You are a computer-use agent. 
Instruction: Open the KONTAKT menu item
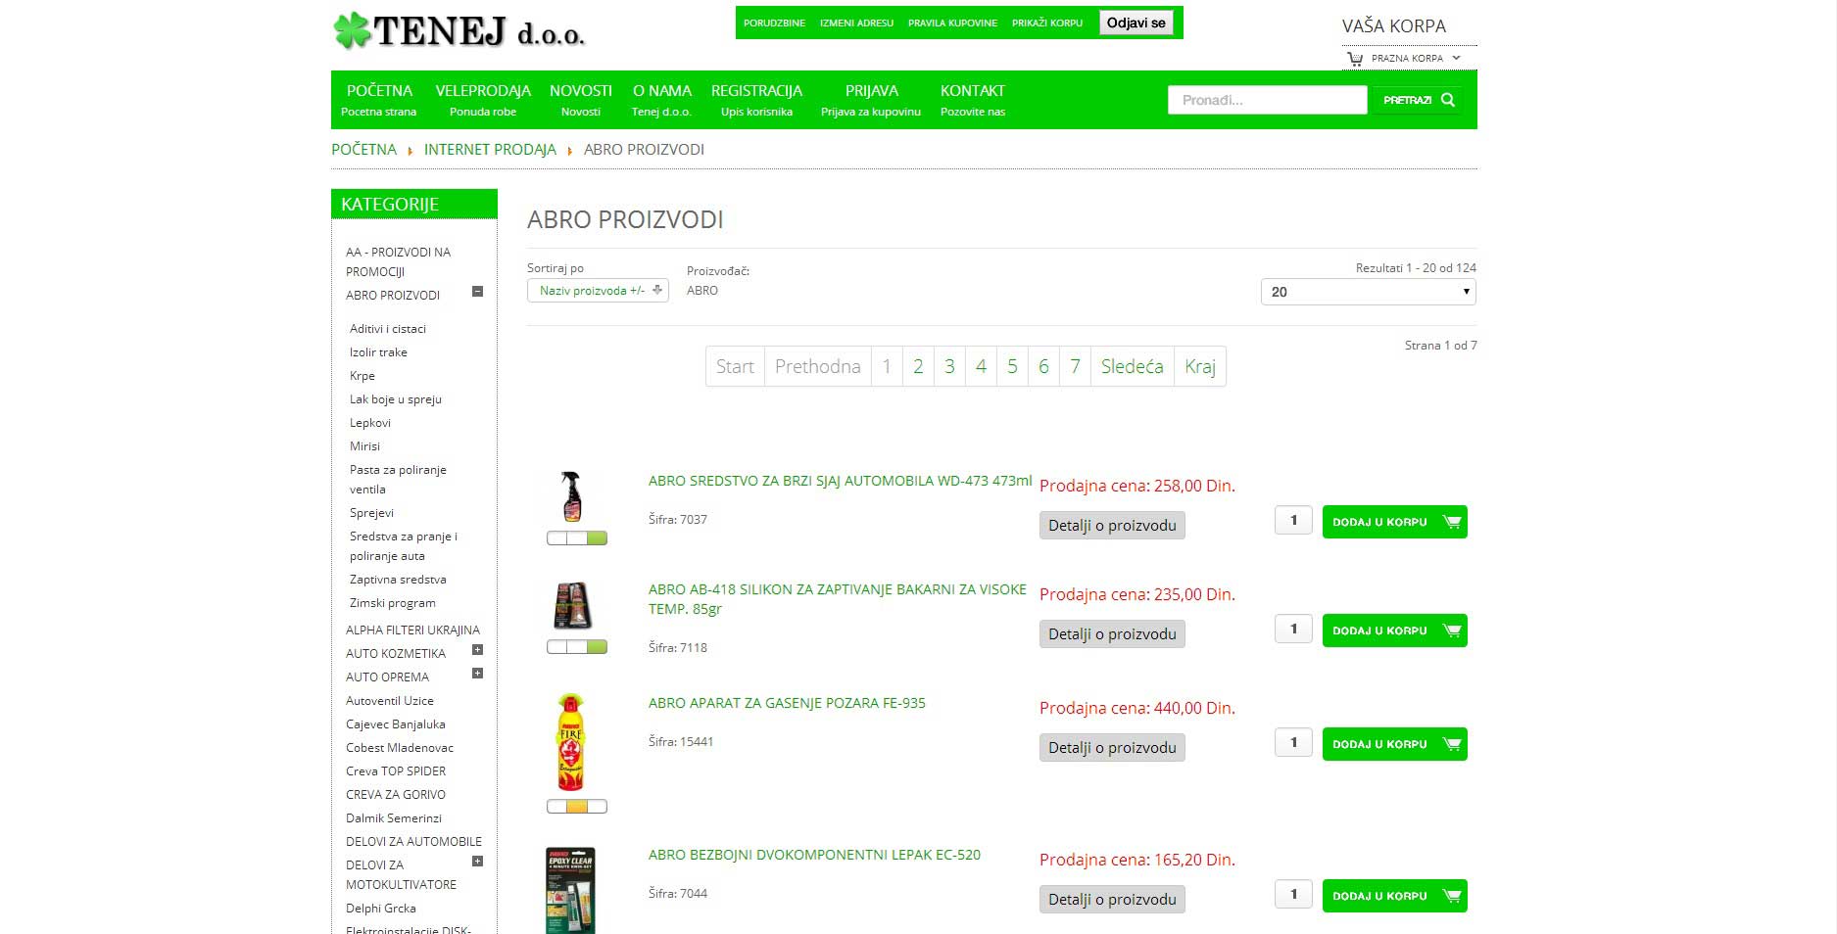click(x=973, y=99)
